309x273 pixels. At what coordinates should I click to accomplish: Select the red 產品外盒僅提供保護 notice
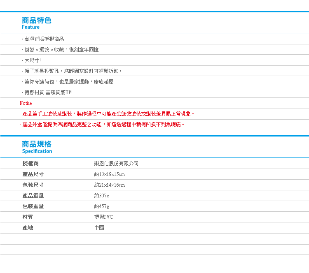coord(102,125)
